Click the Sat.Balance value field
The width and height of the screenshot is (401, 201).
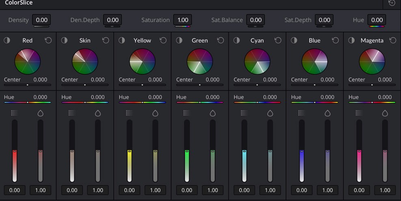[x=256, y=20]
